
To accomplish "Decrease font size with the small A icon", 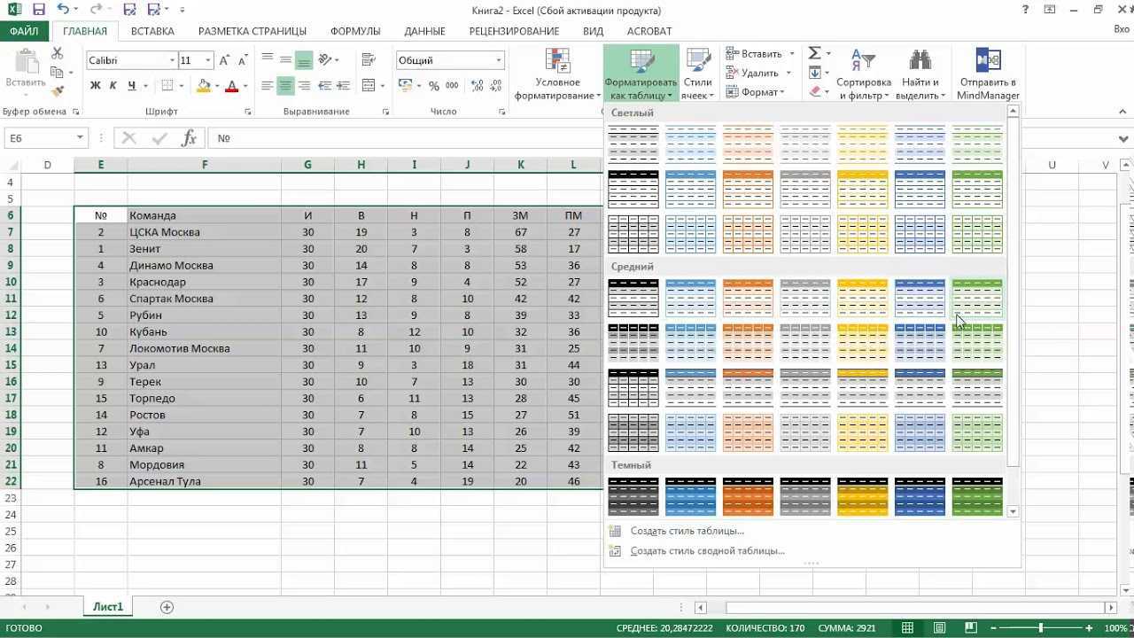I will [245, 60].
